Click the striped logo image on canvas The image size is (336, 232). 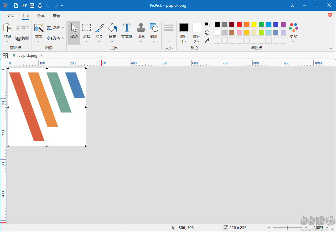tap(47, 107)
